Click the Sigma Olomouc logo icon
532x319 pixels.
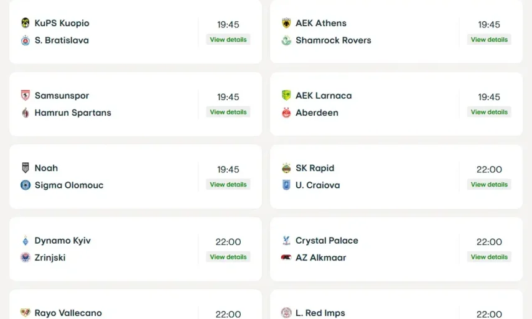click(x=26, y=185)
